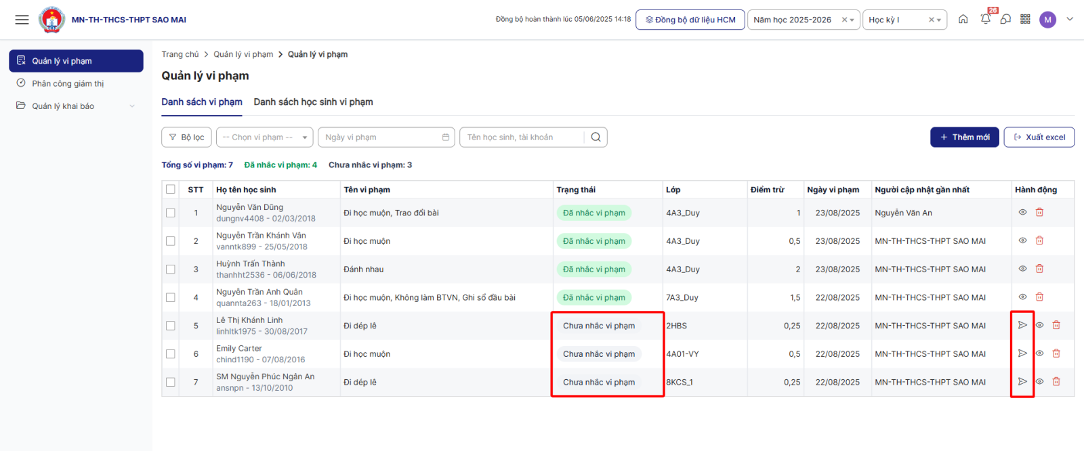Click the search magnifier icon

(x=596, y=137)
